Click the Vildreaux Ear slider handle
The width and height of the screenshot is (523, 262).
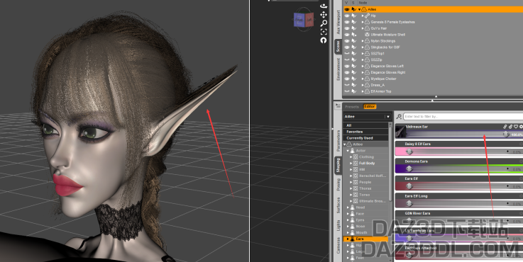click(506, 134)
